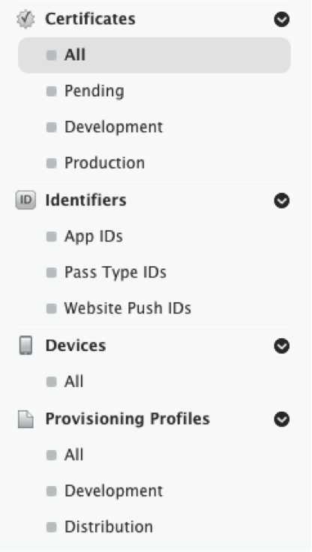Collapse the Certificates section chevron
The height and width of the screenshot is (552, 312).
point(282,19)
